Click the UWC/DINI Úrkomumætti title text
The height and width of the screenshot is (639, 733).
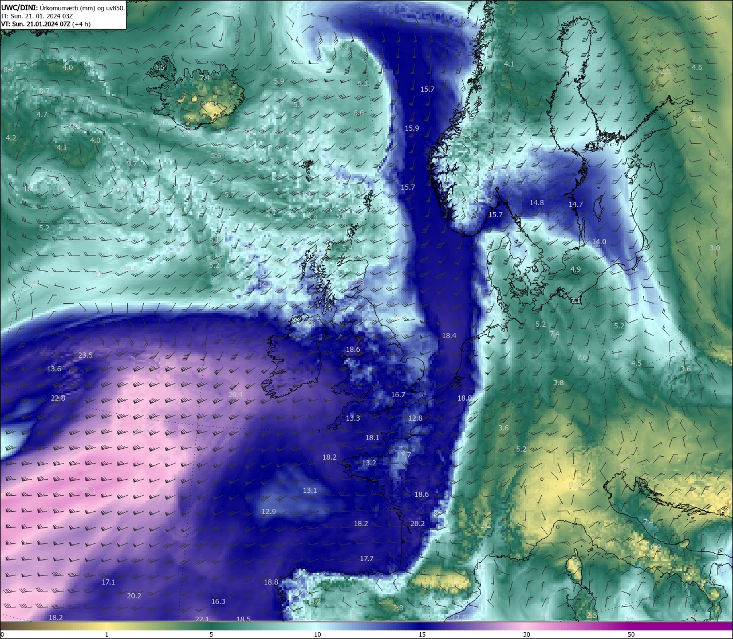[62, 8]
